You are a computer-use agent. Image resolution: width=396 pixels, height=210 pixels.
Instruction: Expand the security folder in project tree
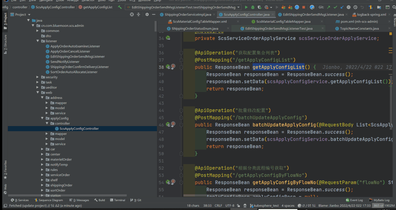click(38, 77)
